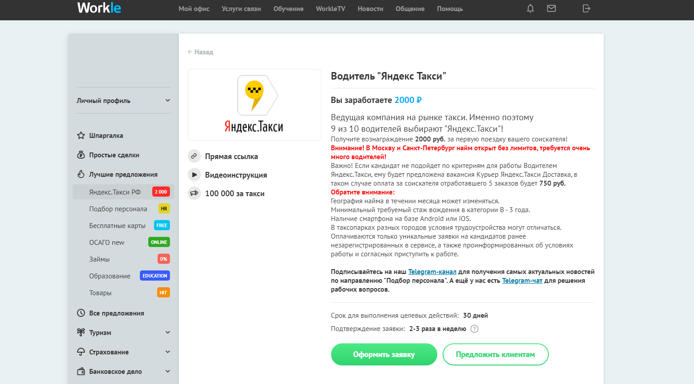
Task: Click the flame icon for Лучшие предложения
Action: point(81,174)
